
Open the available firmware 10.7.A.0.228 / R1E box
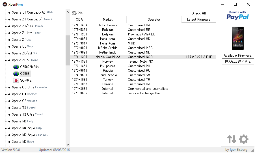click(x=237, y=61)
